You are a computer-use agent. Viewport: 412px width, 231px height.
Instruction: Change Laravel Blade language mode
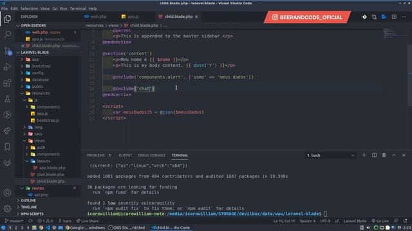click(355, 221)
